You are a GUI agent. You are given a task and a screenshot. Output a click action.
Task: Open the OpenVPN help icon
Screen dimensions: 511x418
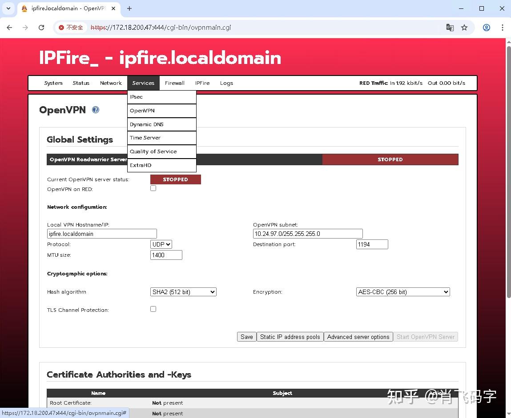[x=96, y=110]
